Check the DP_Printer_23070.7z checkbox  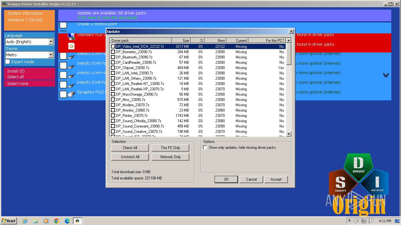[113, 116]
